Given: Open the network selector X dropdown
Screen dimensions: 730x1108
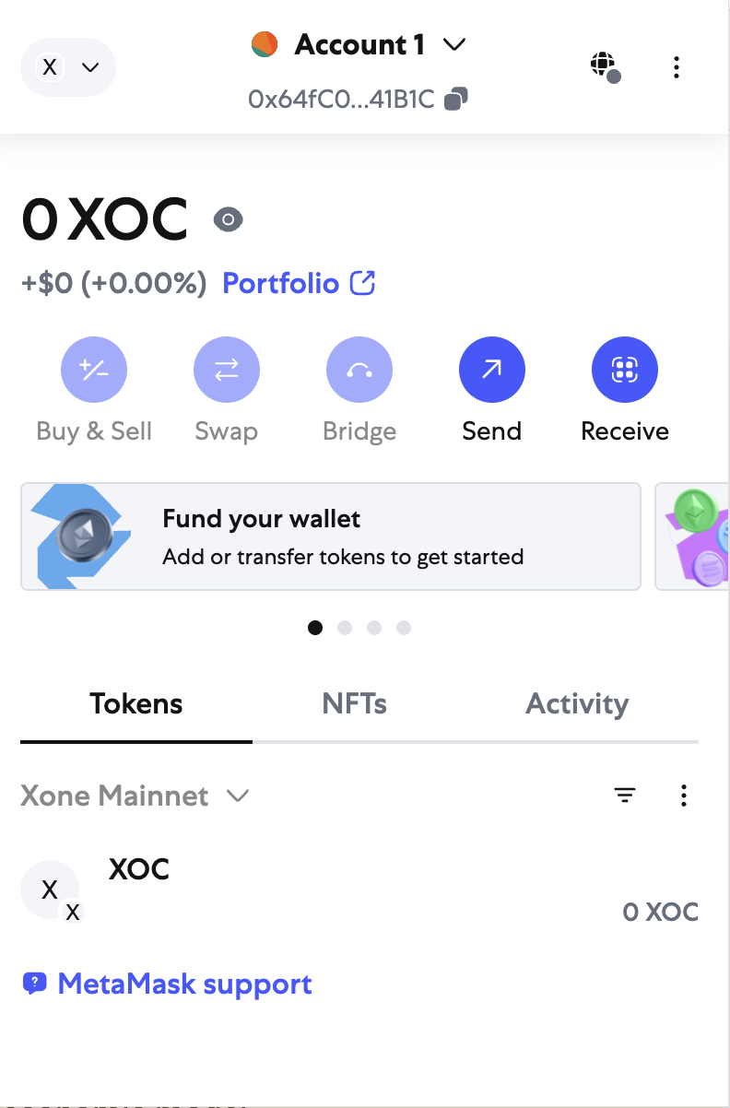Looking at the screenshot, I should click(68, 67).
